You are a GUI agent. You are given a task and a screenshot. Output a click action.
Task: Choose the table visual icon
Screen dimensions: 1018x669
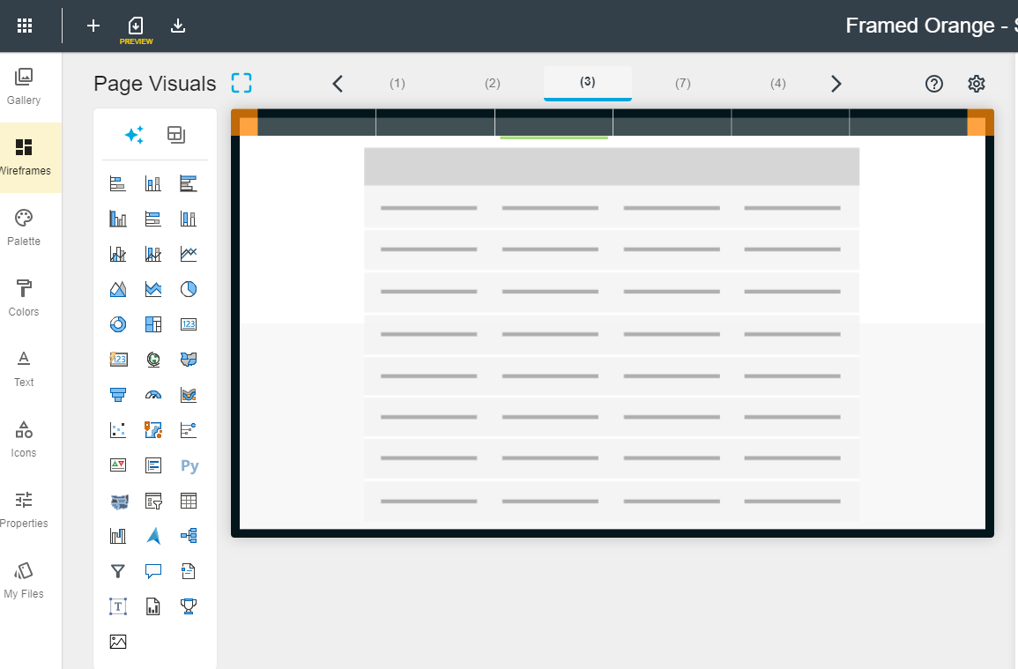tap(188, 500)
